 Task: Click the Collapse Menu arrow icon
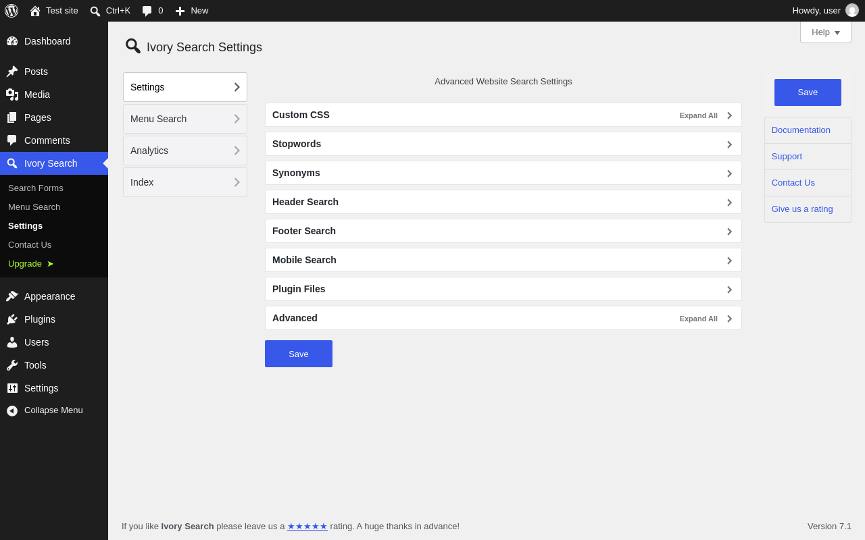pyautogui.click(x=12, y=410)
